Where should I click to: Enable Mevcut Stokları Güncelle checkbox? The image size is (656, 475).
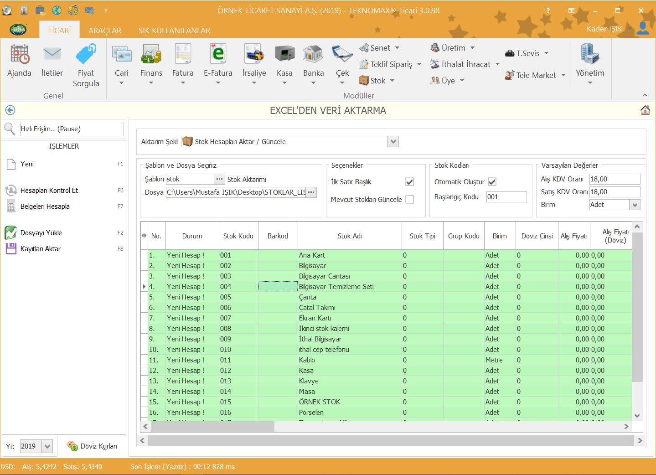coord(409,200)
